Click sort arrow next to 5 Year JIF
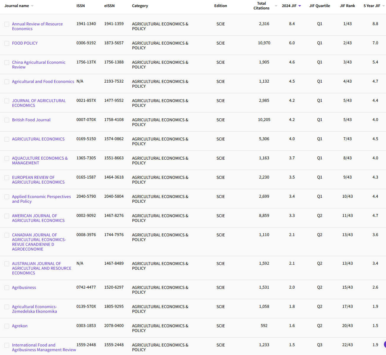386x355 pixels. (x=383, y=6)
